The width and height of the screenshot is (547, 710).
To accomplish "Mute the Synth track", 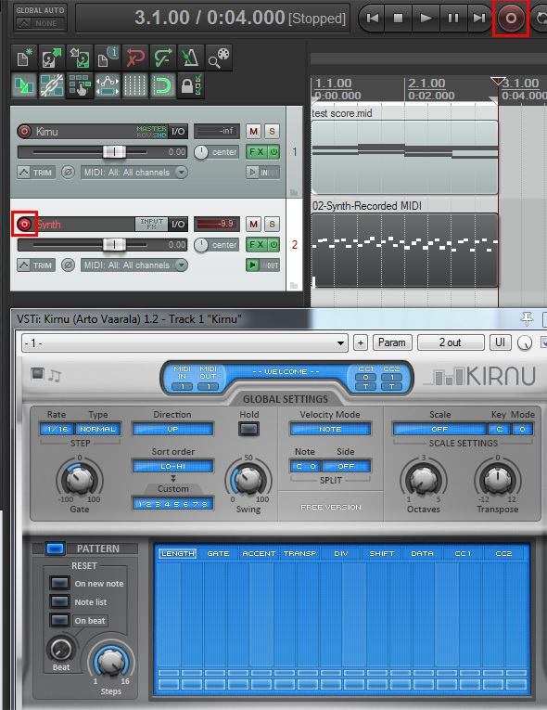I will (x=253, y=225).
